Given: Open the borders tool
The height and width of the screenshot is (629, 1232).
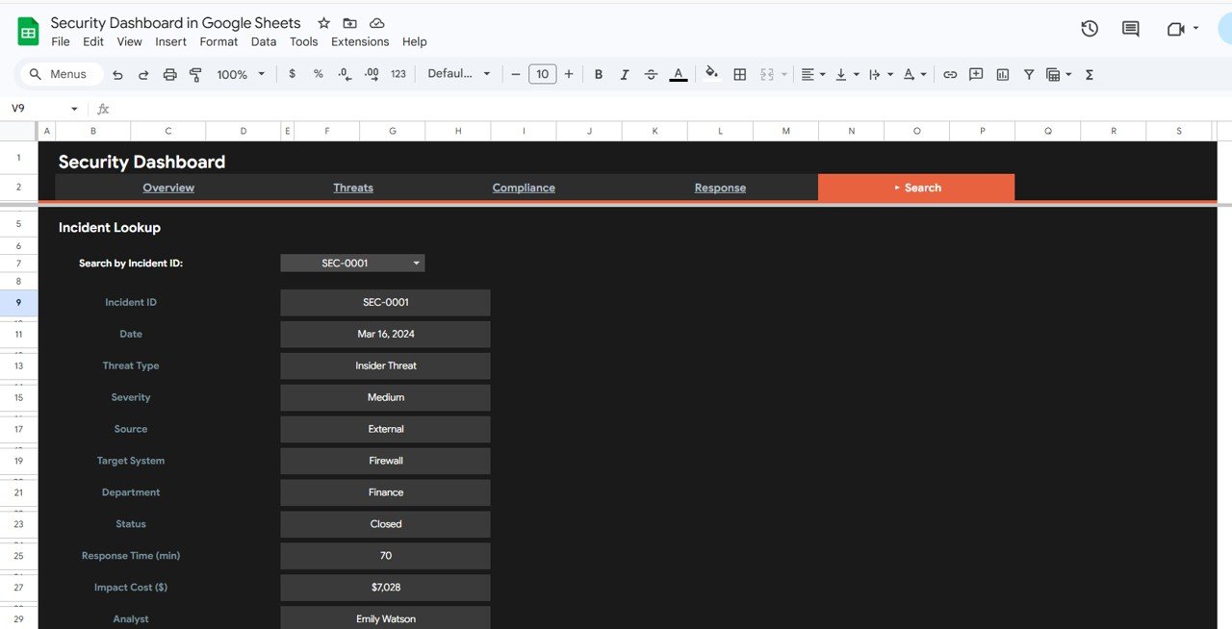Looking at the screenshot, I should pos(739,73).
